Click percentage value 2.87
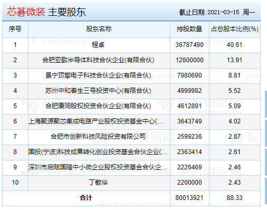 [234, 137]
